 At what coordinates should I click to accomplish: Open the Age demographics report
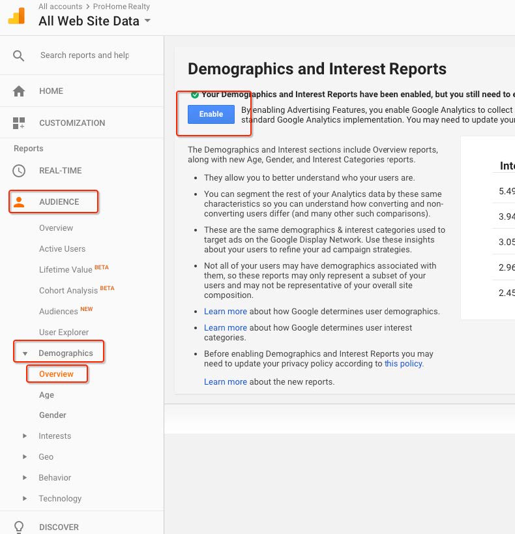pos(47,395)
